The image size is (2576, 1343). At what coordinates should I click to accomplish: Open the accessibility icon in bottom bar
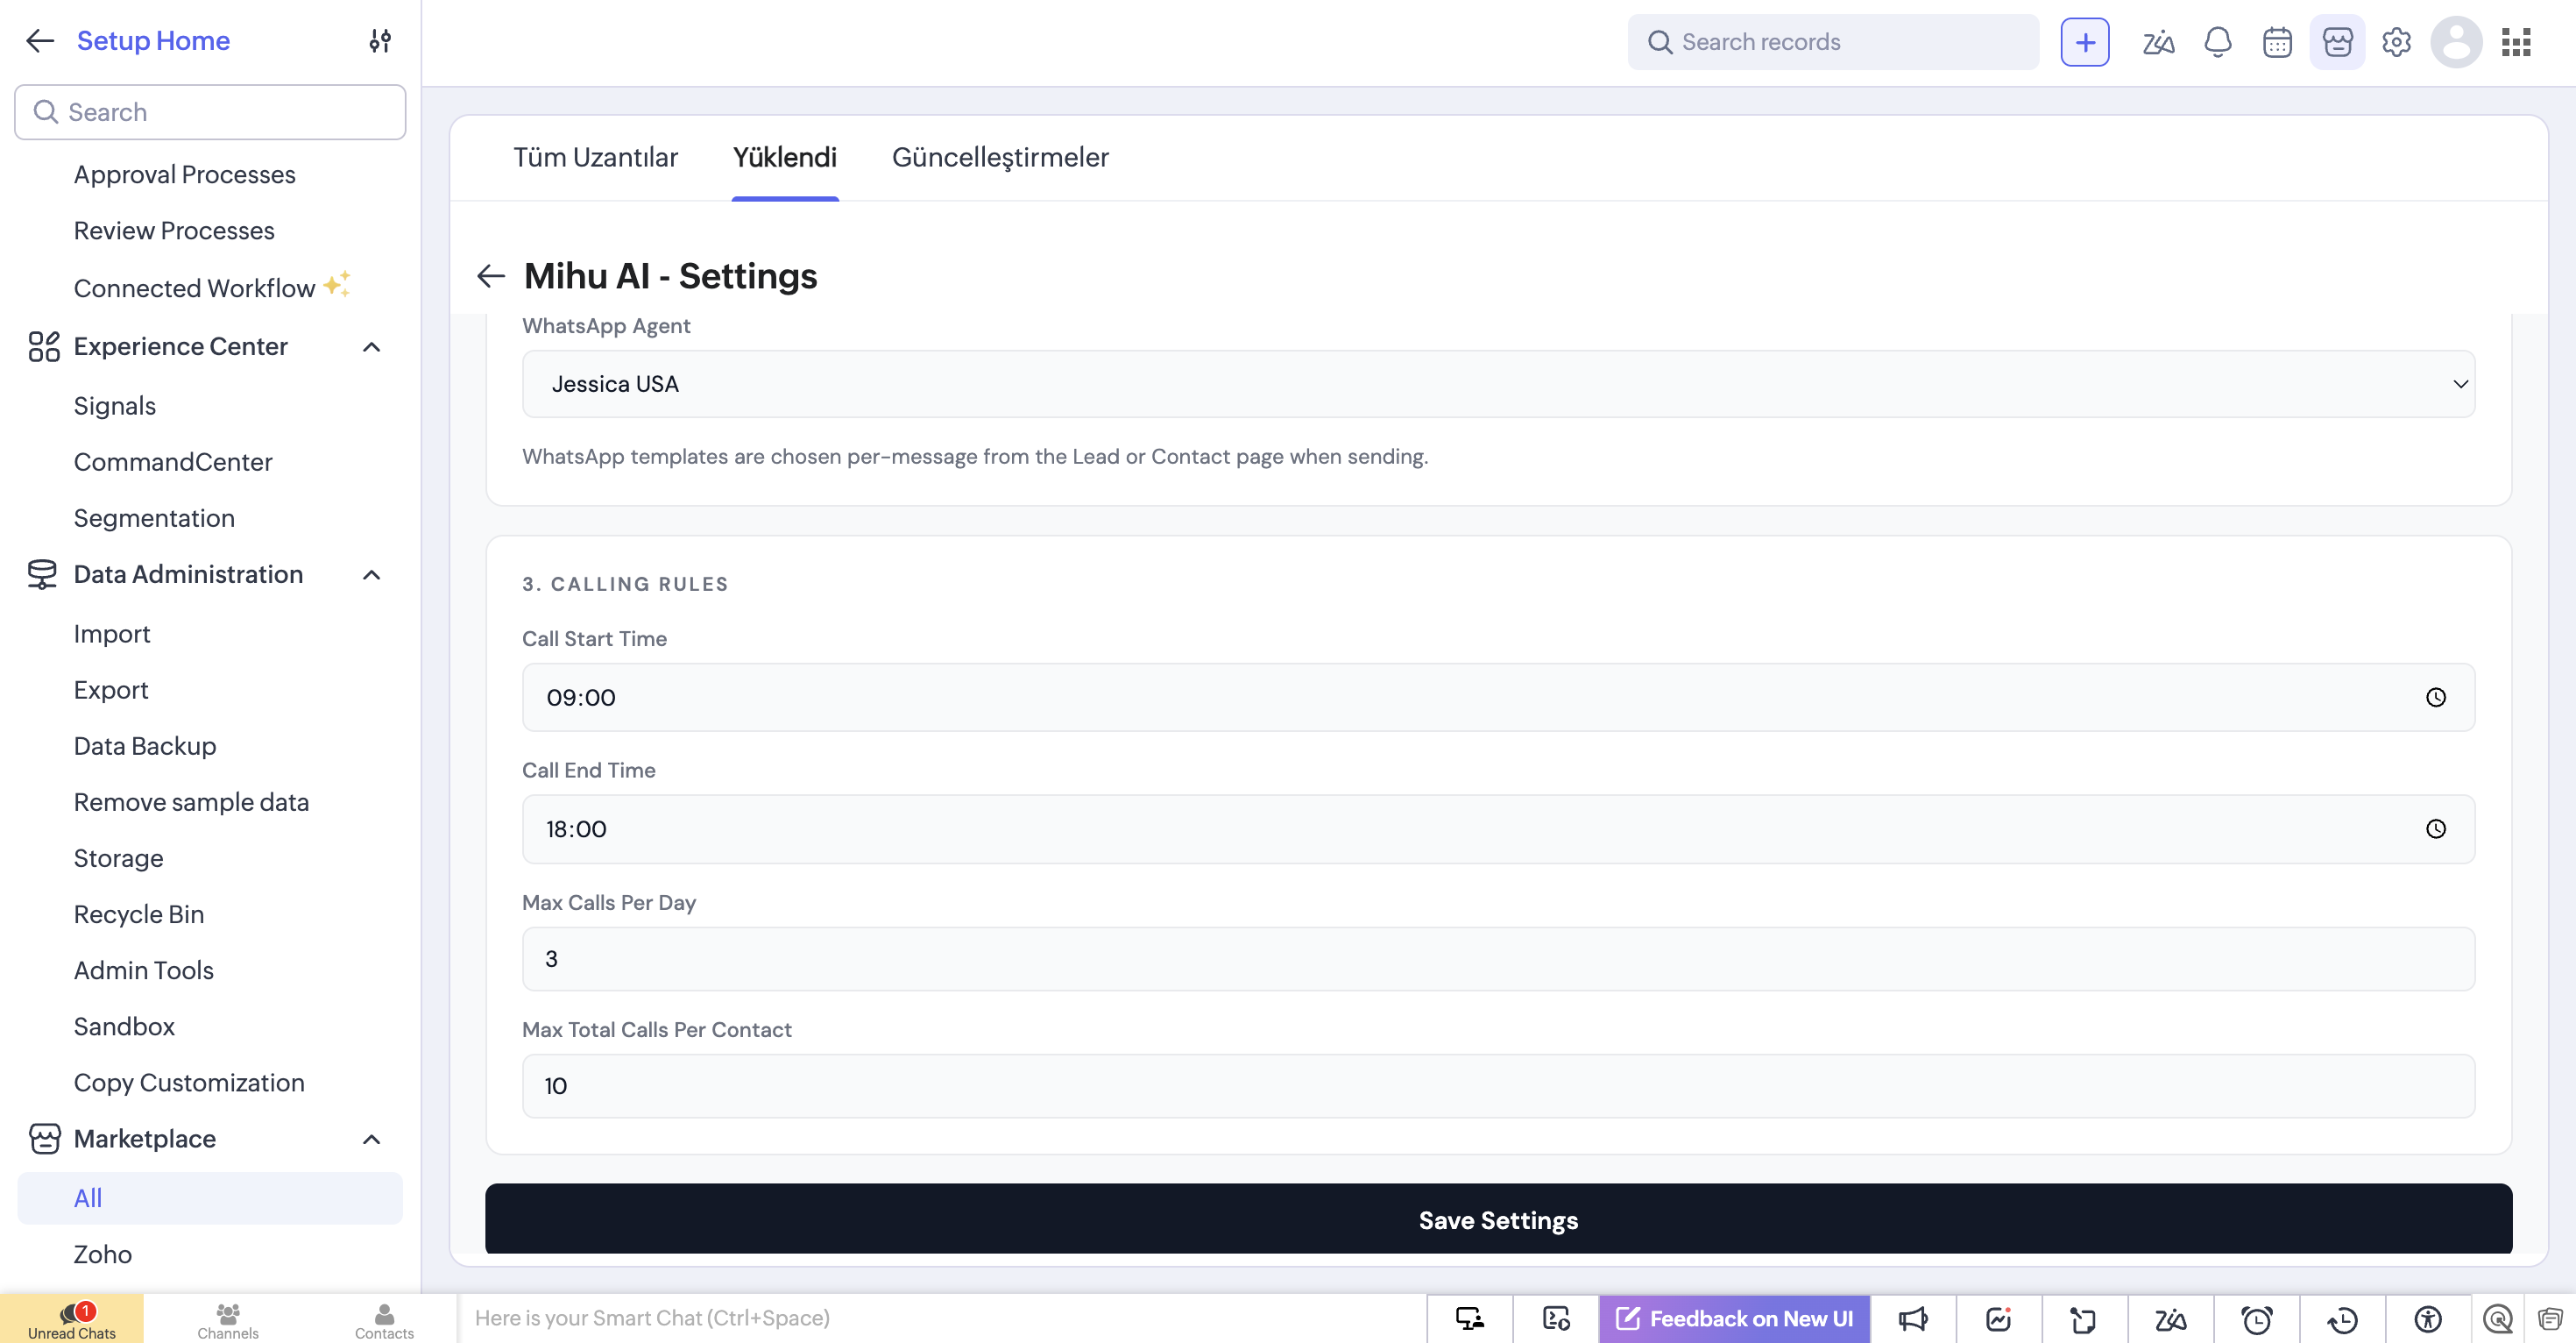2428,1319
